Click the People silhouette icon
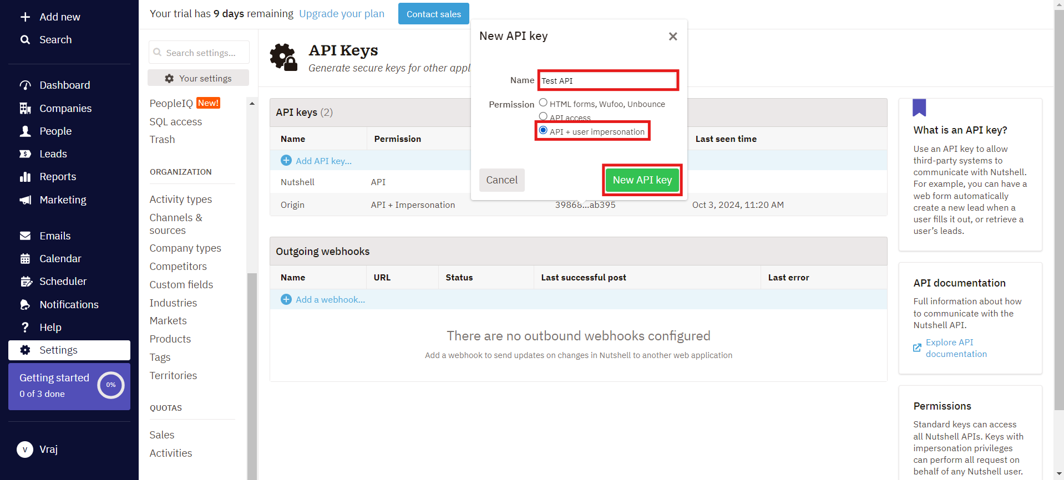Screen dimensions: 1064x480 (x=25, y=131)
